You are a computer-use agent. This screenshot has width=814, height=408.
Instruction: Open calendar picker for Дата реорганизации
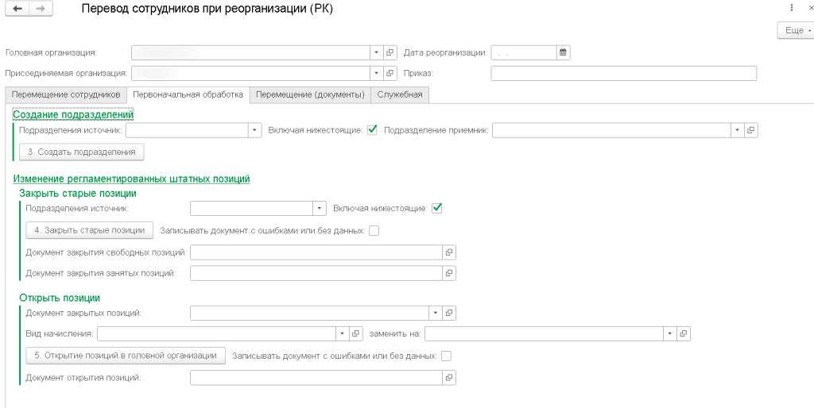click(563, 52)
